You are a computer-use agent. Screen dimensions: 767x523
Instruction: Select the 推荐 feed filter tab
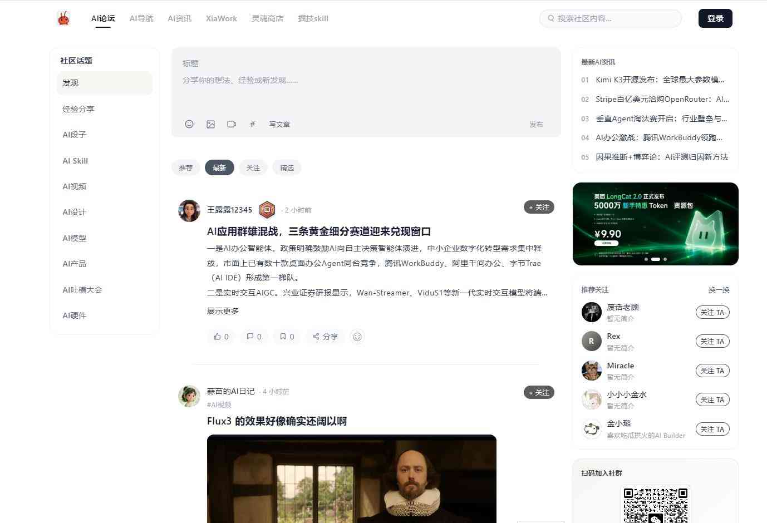[x=185, y=167]
